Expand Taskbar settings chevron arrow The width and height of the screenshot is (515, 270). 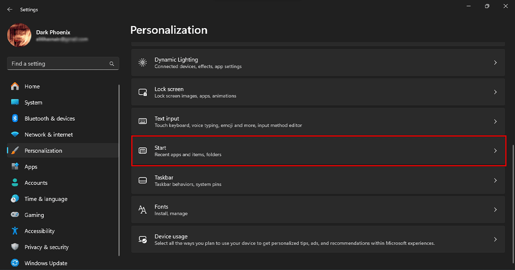pos(495,180)
